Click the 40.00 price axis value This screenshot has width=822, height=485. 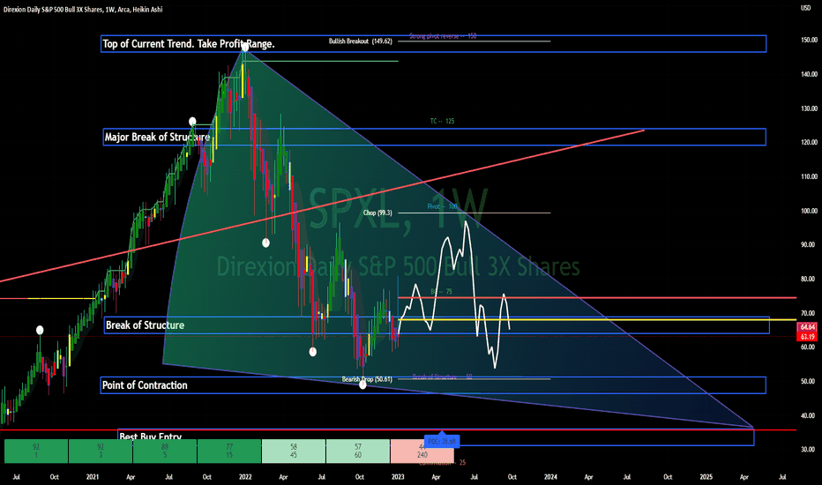tap(809, 416)
